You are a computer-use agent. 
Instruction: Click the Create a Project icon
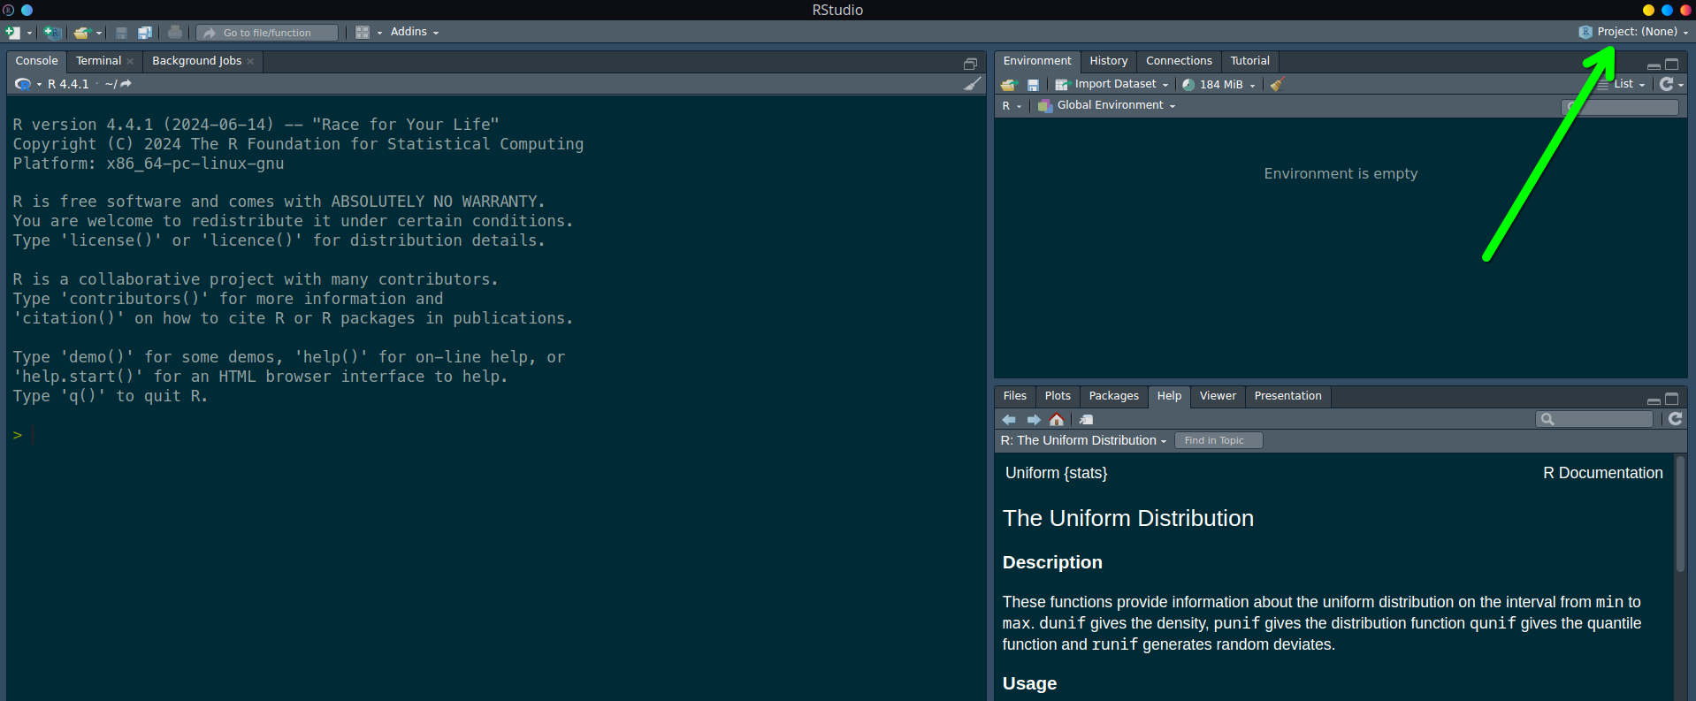(x=53, y=33)
